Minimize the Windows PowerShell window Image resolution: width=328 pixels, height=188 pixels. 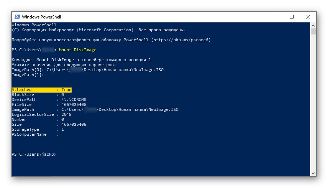coord(275,17)
